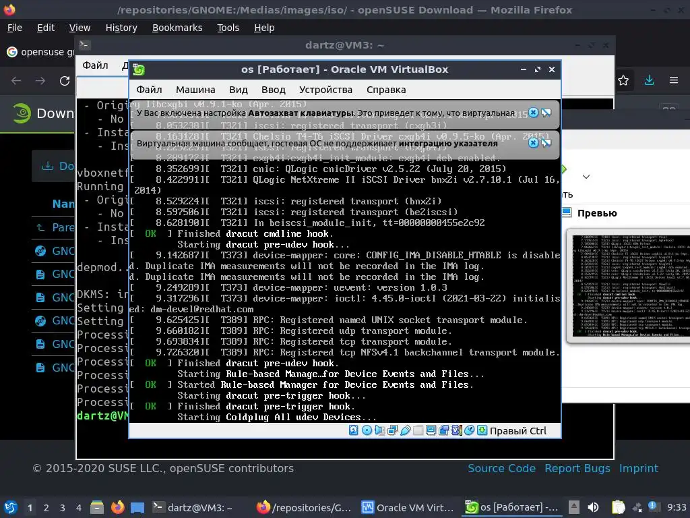Open Firefox Help menu
690x518 pixels.
pos(264,28)
